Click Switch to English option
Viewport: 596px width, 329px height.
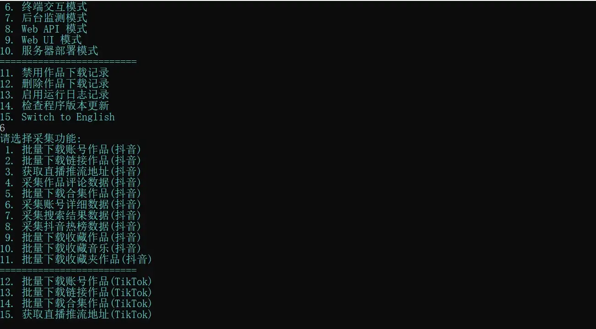click(x=57, y=117)
